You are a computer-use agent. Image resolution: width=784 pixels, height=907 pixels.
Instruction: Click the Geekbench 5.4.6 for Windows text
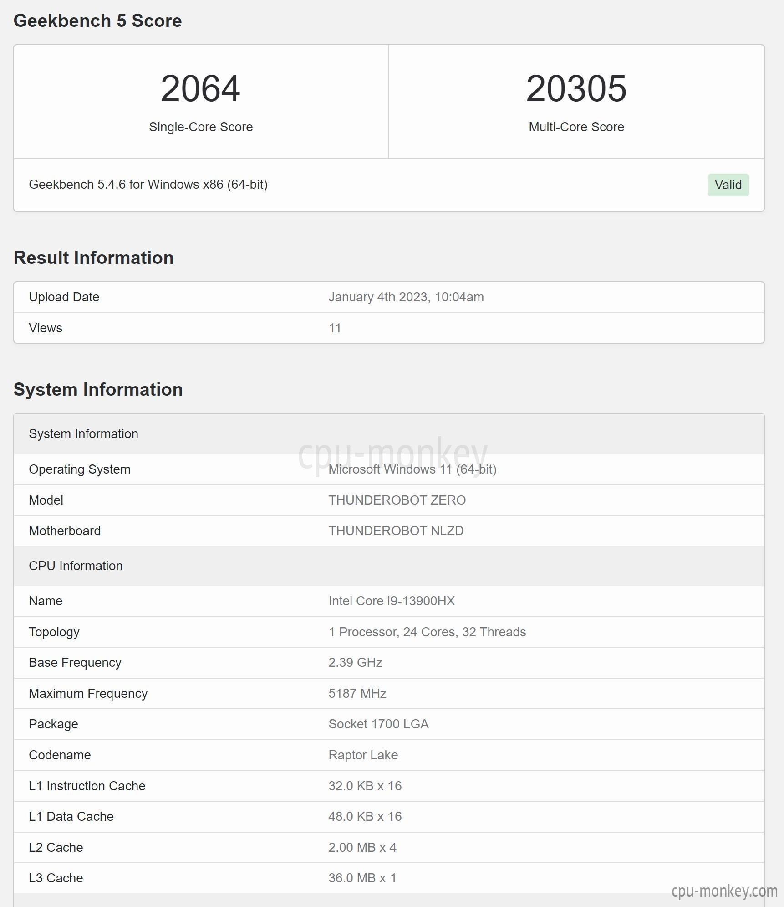coord(148,185)
